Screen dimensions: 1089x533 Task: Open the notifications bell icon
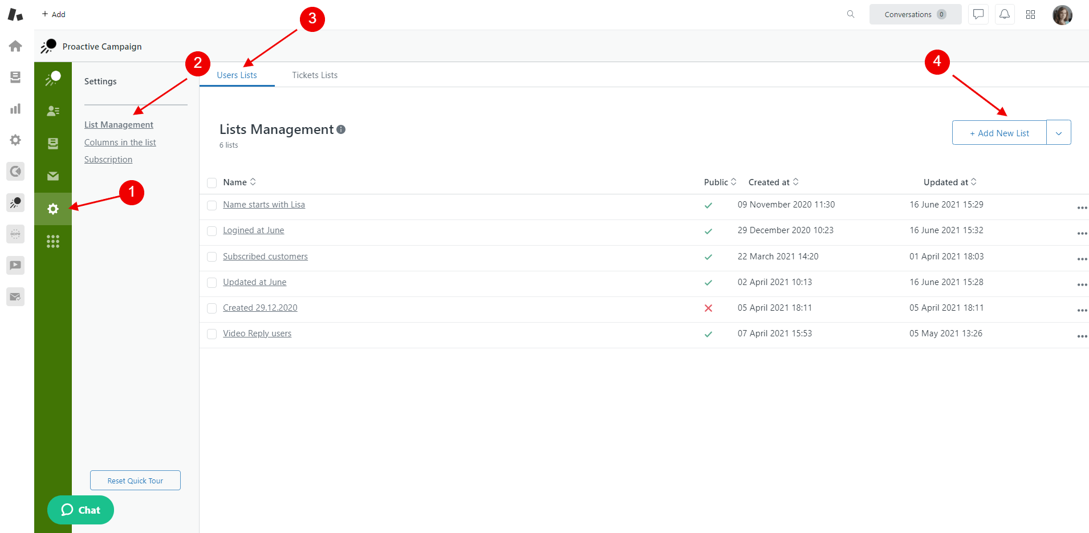(x=1005, y=14)
